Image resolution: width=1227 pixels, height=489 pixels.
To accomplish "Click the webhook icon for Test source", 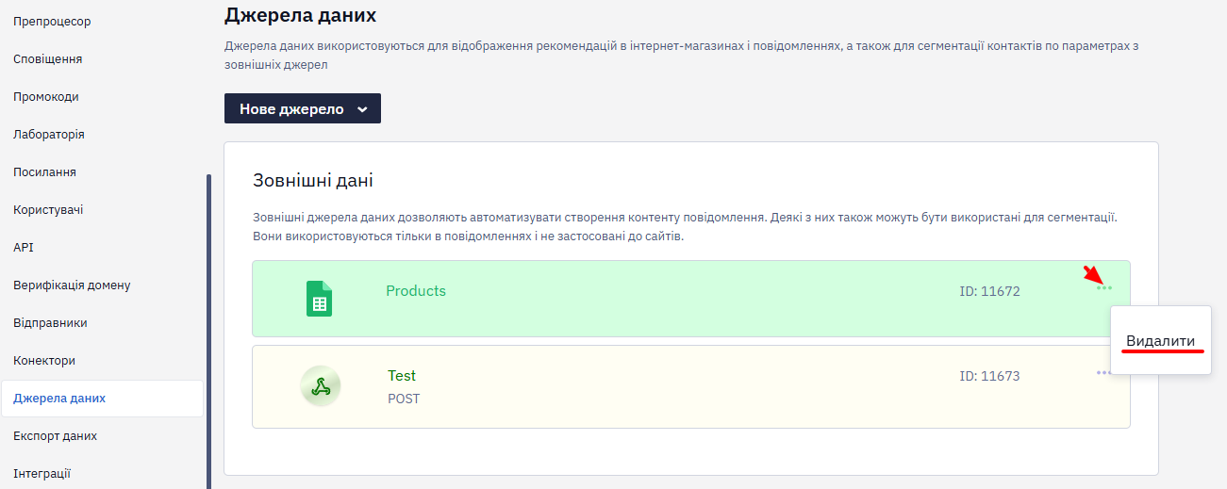I will [320, 385].
